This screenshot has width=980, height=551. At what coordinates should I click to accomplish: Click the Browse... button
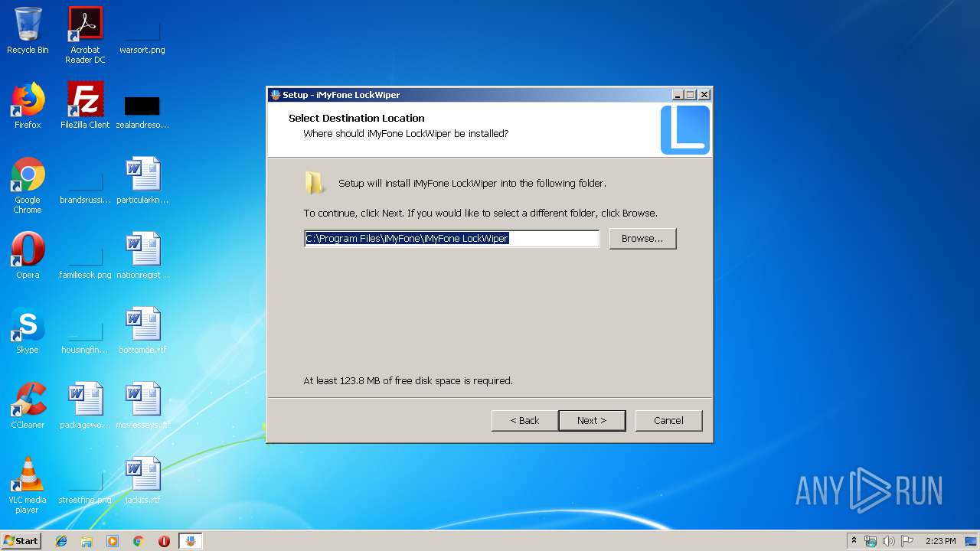[642, 239]
